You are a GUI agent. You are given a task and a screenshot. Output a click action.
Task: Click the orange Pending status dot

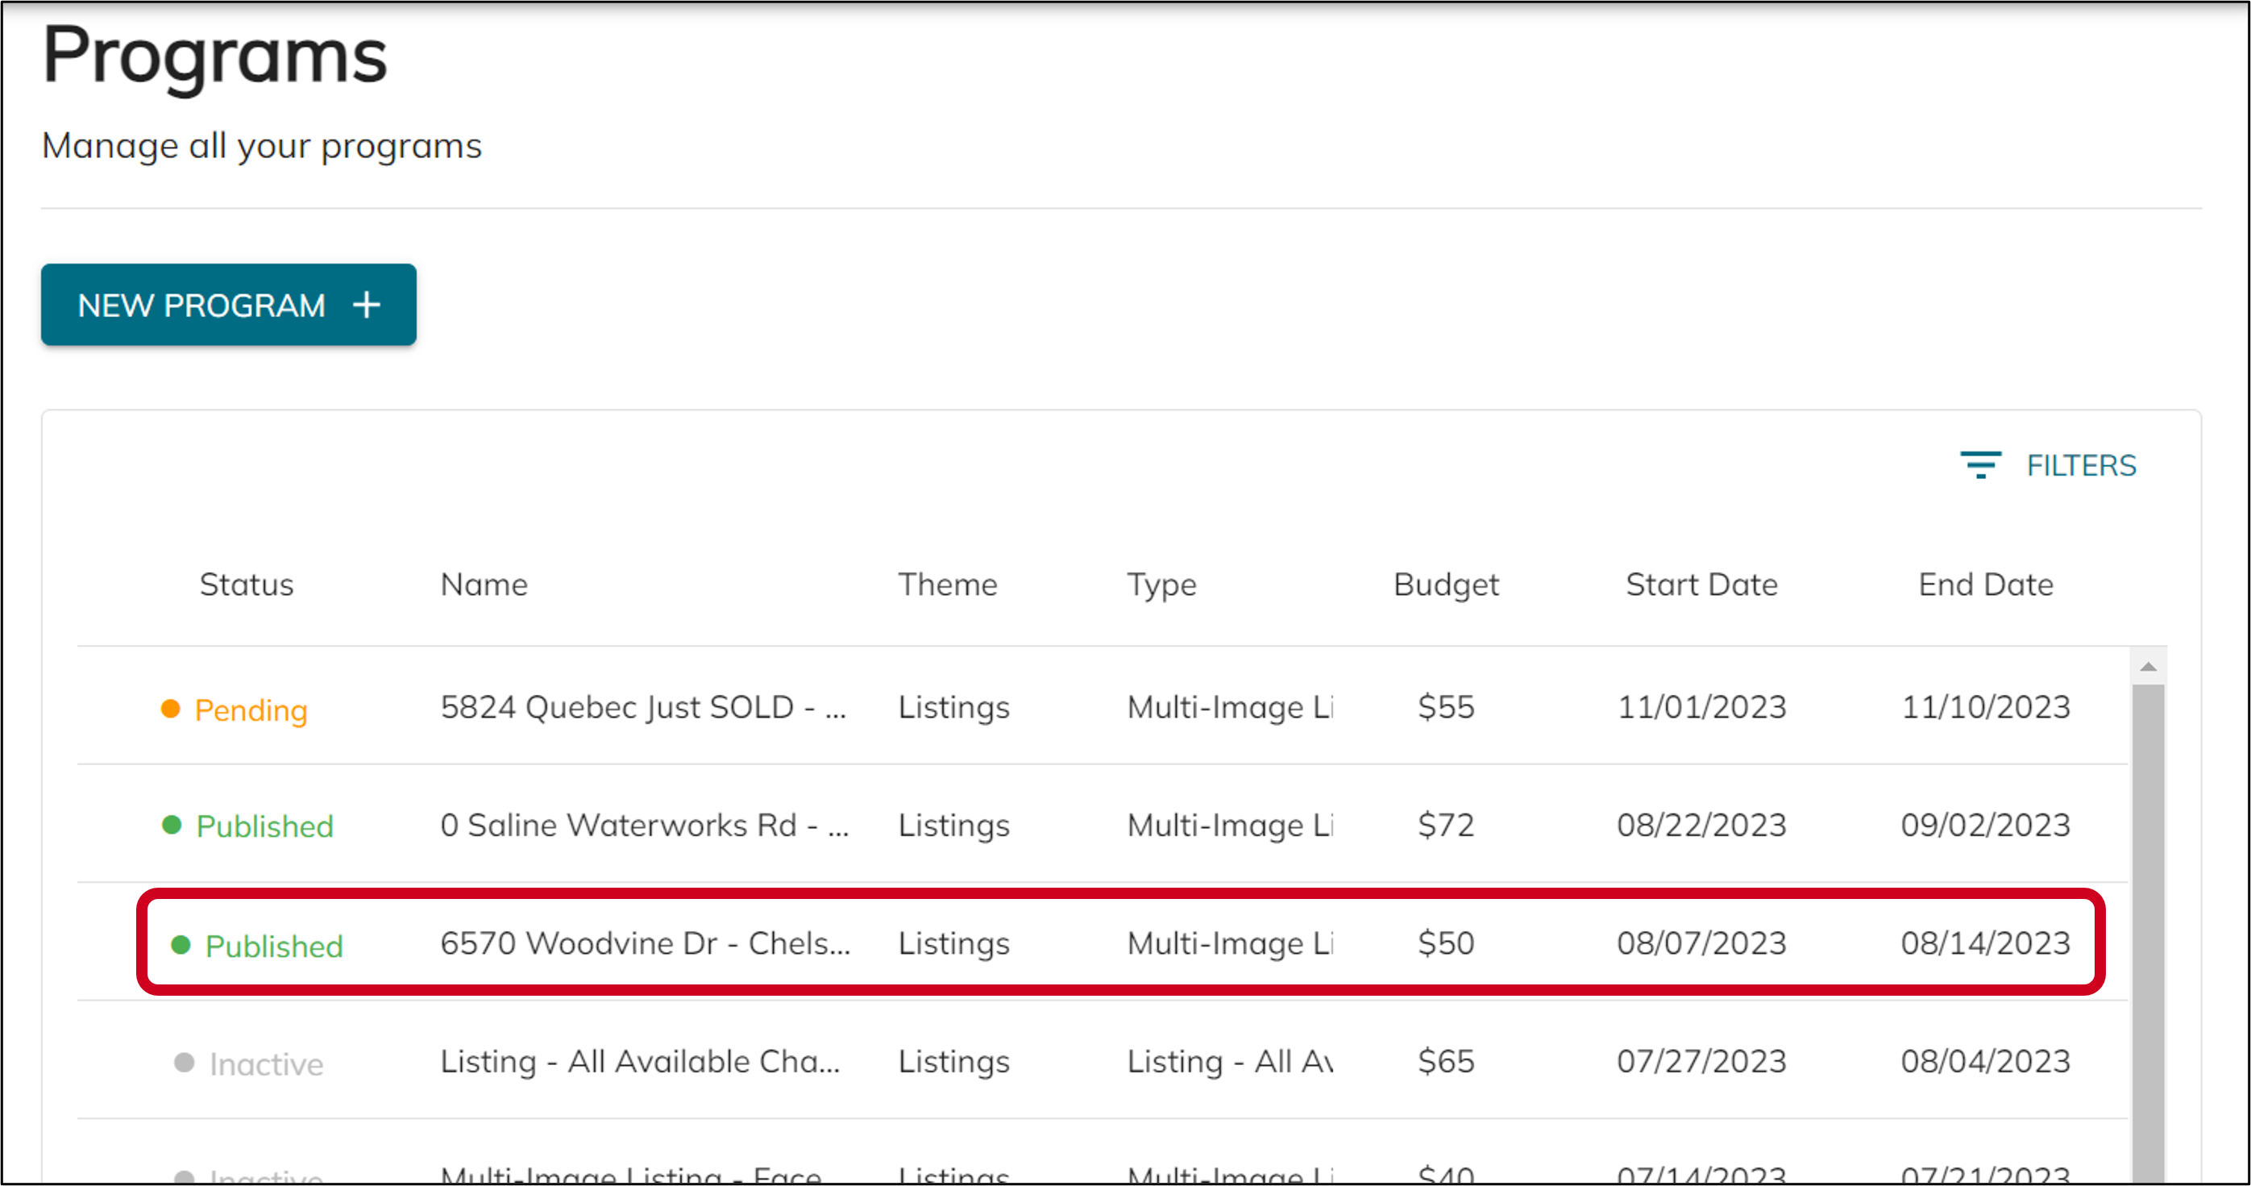pyautogui.click(x=170, y=709)
